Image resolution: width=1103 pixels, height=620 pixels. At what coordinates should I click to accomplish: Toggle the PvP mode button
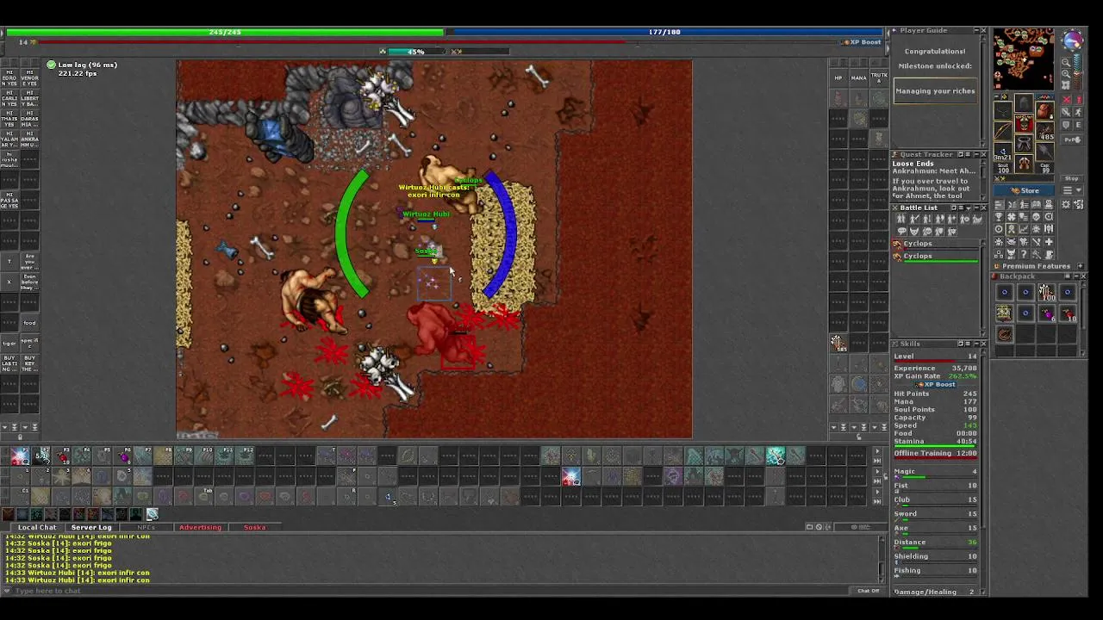tap(1072, 139)
